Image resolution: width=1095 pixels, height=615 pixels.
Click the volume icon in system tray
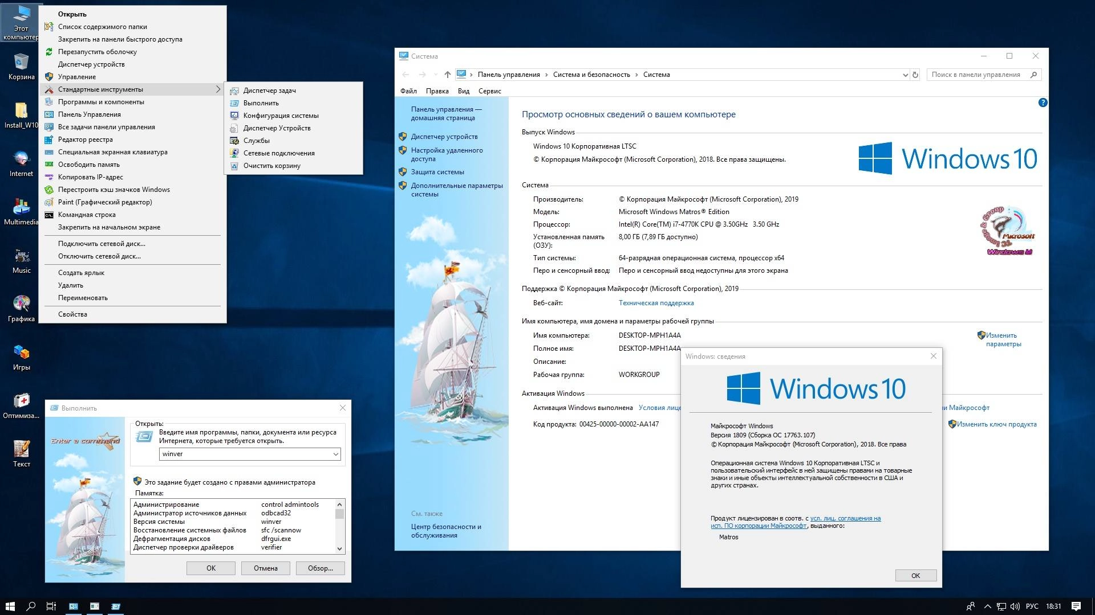[x=1015, y=606]
